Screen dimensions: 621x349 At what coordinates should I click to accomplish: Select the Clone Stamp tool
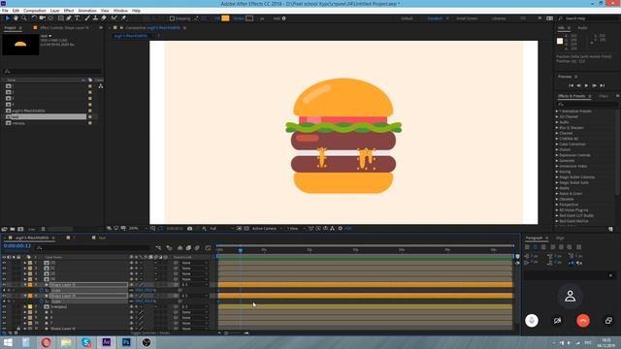[x=95, y=18]
